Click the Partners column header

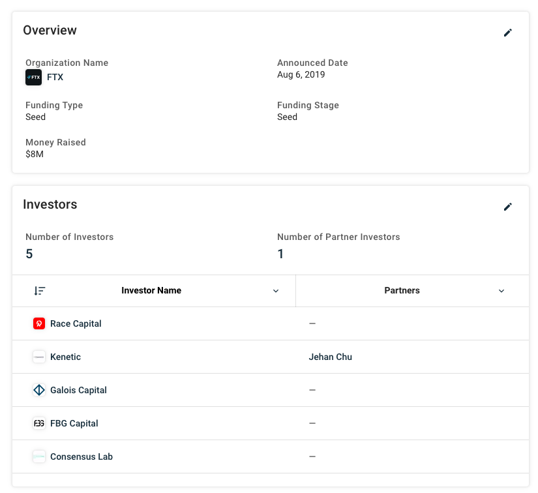(x=402, y=290)
